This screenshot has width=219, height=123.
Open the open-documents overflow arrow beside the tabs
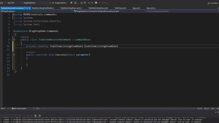pyautogui.click(x=218, y=8)
